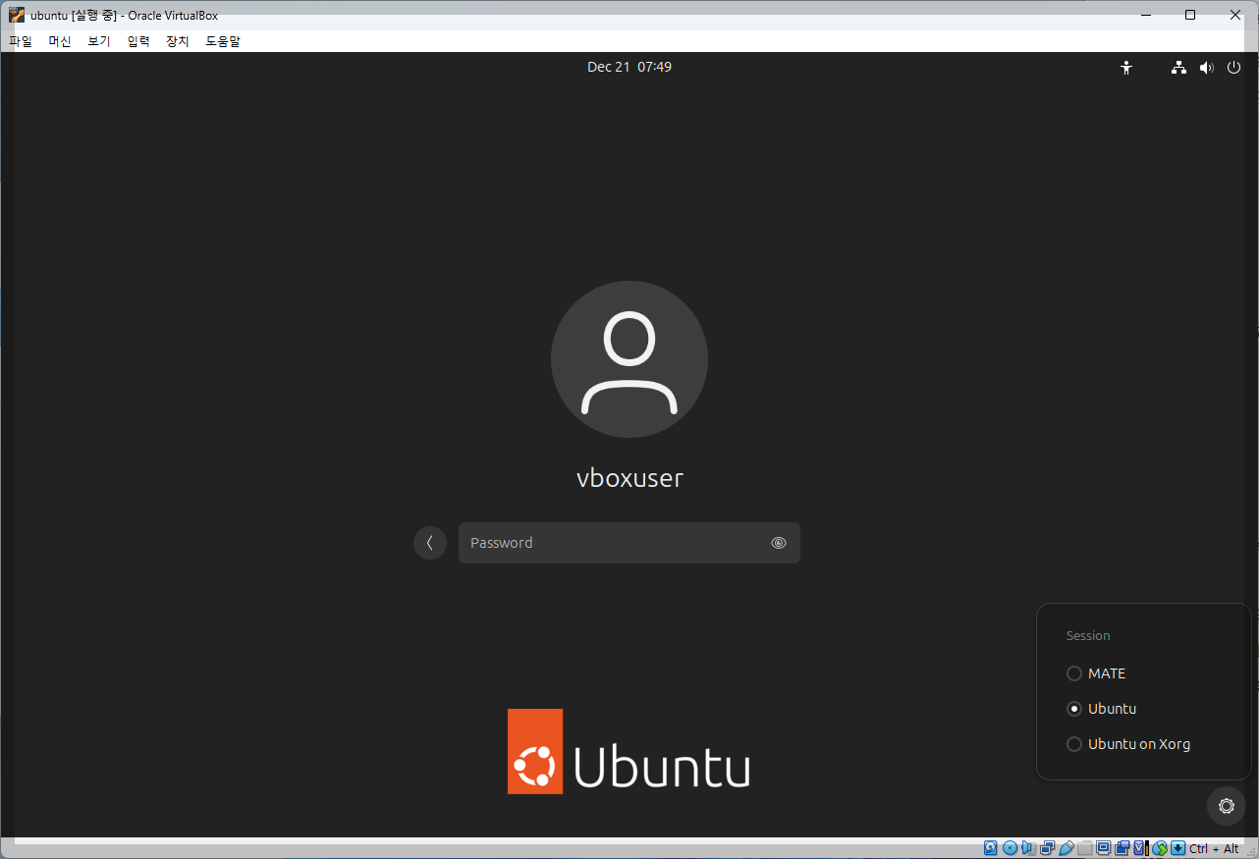Click the power icon in top bar
Image resolution: width=1259 pixels, height=859 pixels.
pyautogui.click(x=1233, y=68)
